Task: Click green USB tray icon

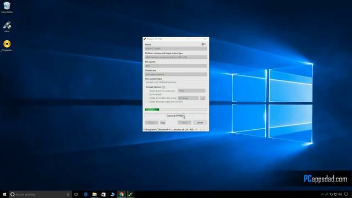Action: click(327, 194)
